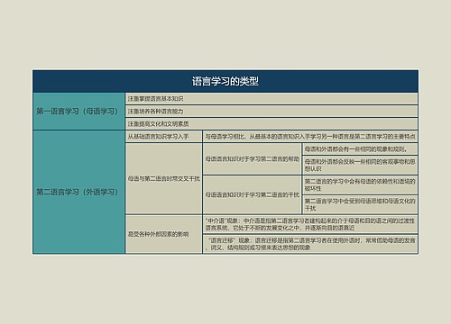Select the cell 第二语言学习（外语学习）

tap(78, 192)
